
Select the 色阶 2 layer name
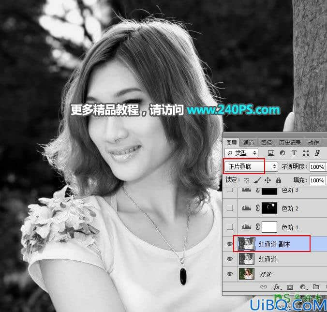290,208
